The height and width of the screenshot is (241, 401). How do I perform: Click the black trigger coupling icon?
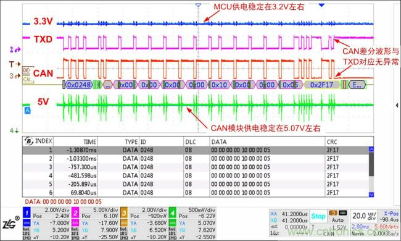342,213
